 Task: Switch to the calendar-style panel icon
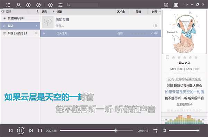(x=176, y=5)
